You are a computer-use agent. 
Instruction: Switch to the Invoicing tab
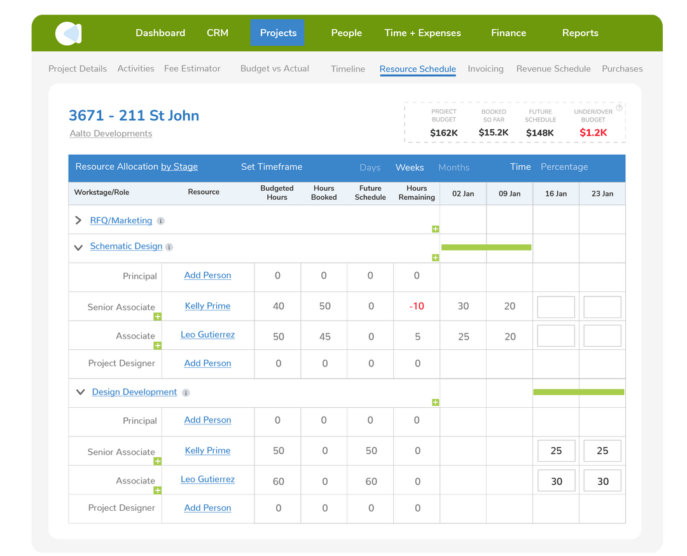[486, 69]
